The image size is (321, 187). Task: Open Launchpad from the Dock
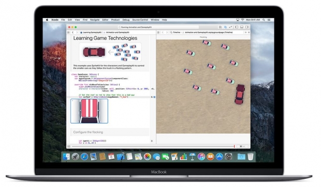(76, 157)
